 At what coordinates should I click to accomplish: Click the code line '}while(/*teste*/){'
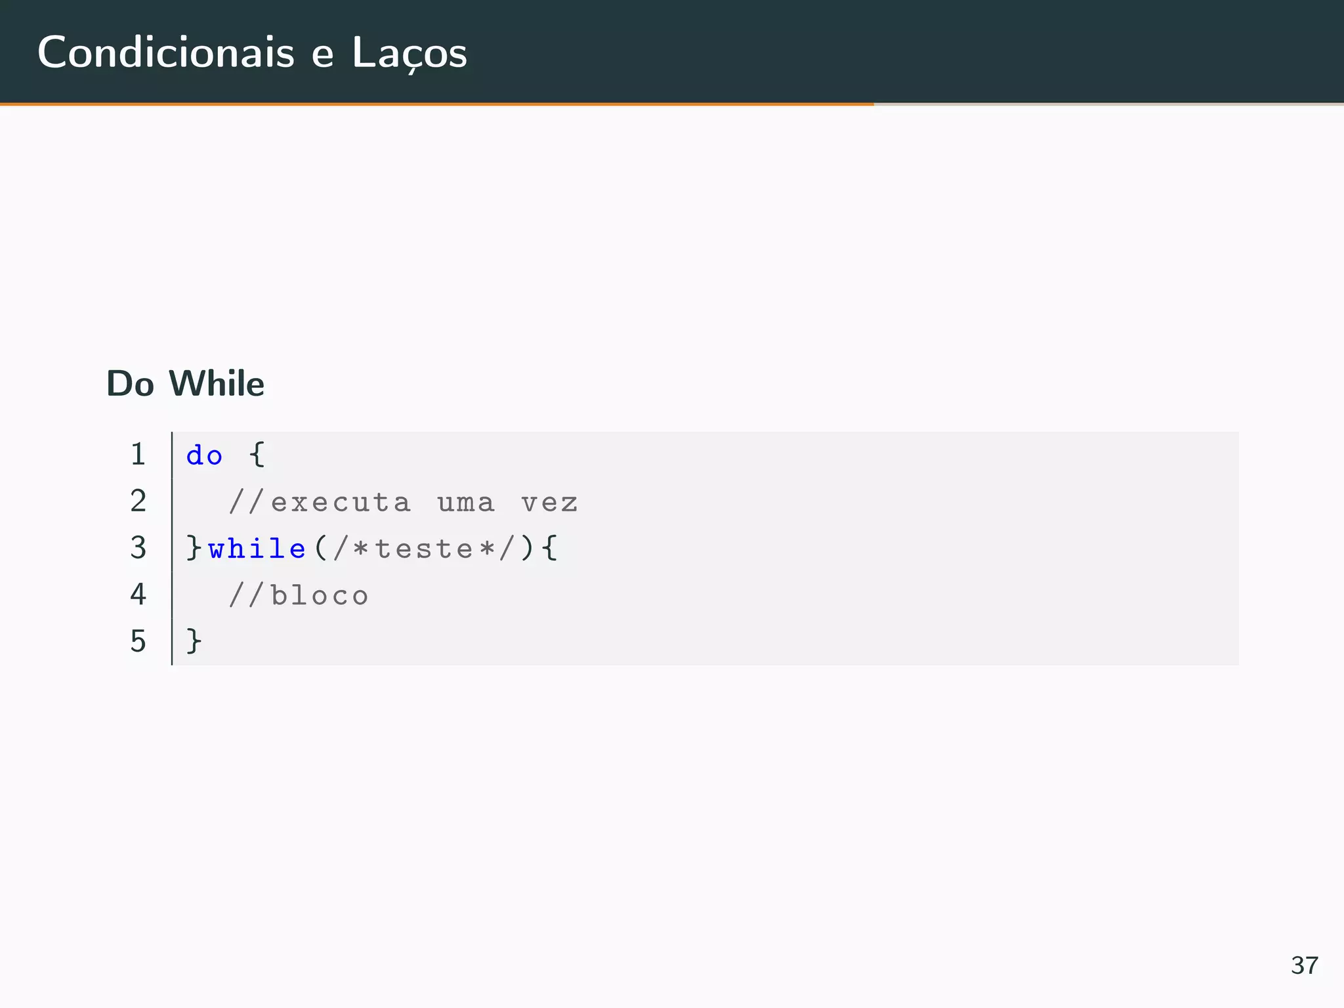point(372,548)
